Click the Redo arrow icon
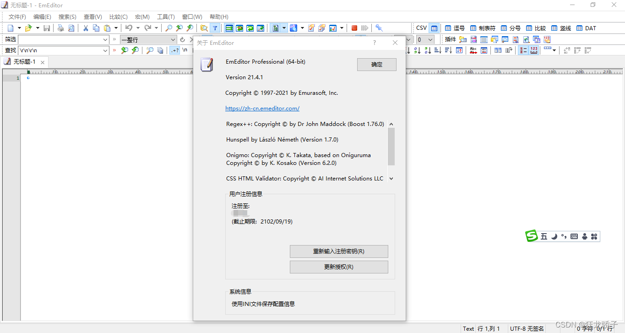Screen dimensions: 625x333 pos(148,28)
